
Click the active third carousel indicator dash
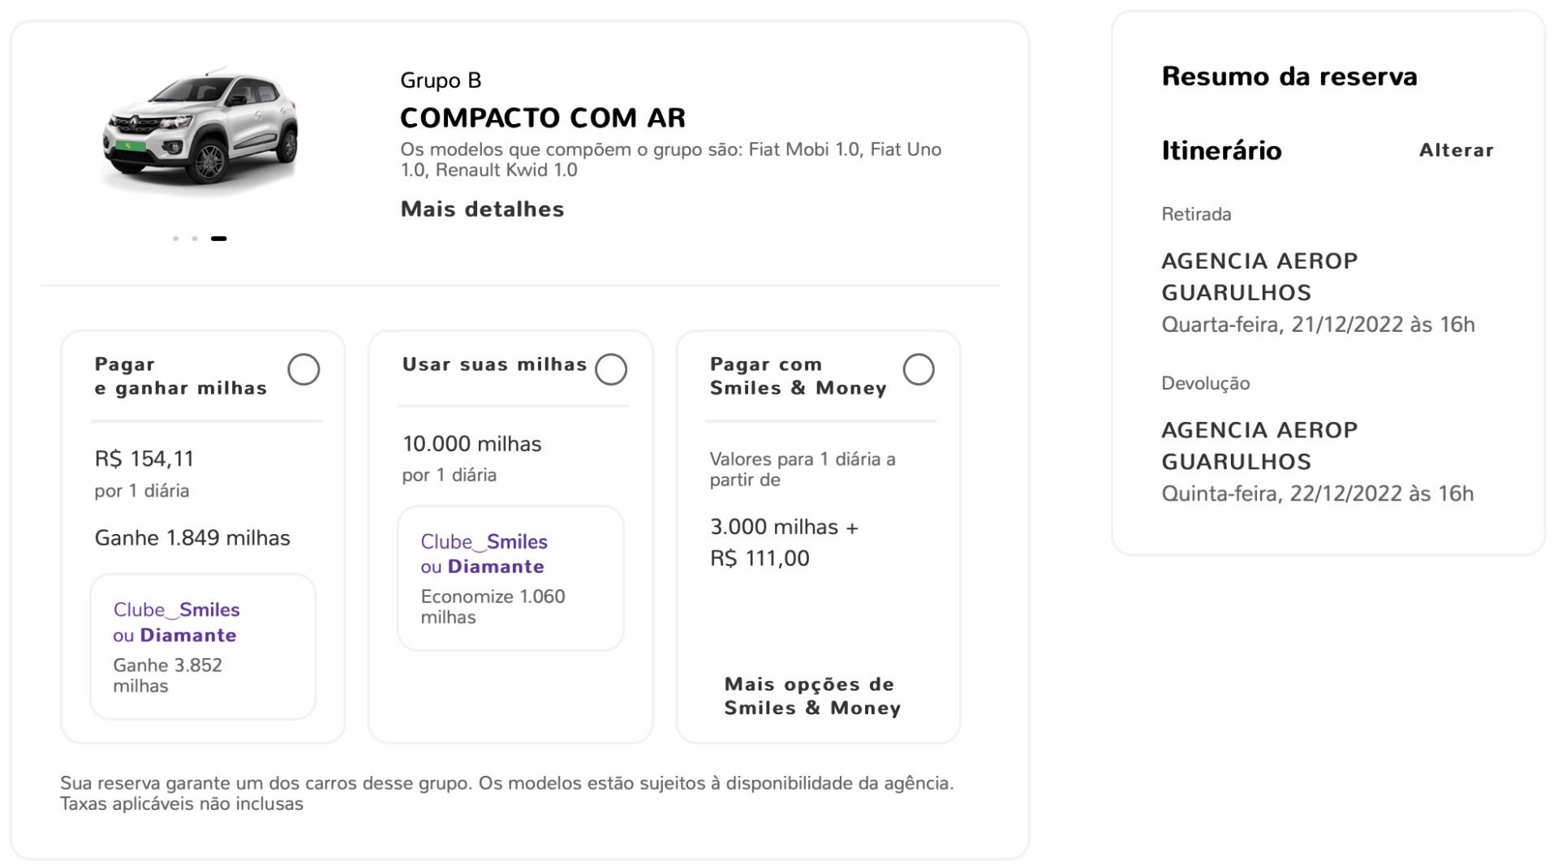pyautogui.click(x=219, y=239)
